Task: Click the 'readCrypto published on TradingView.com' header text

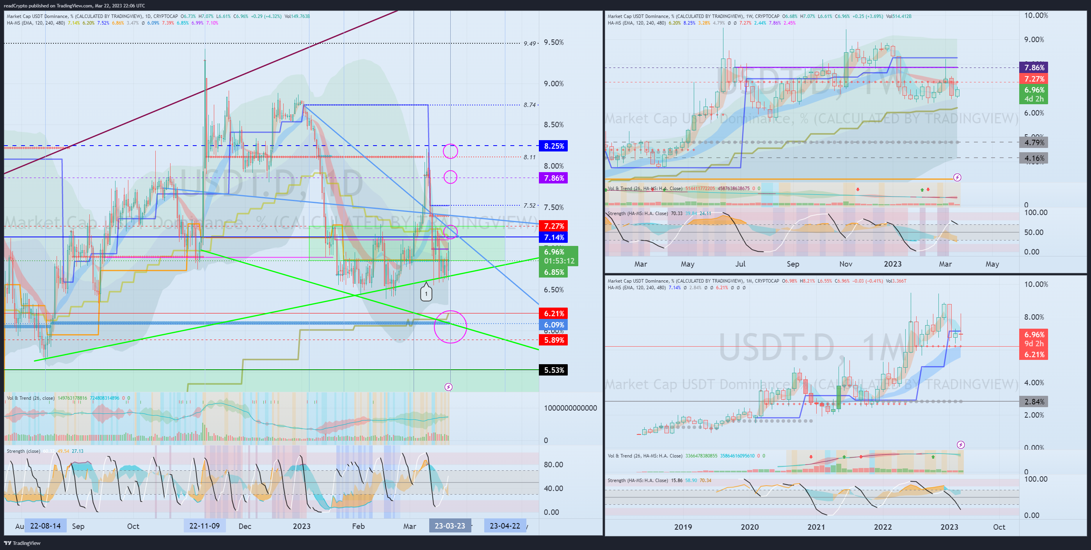Action: pos(48,5)
